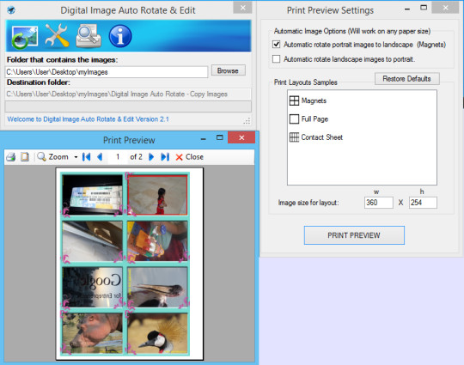Close the Print Preview window
Viewport: 464px width, 365px height.
241,137
